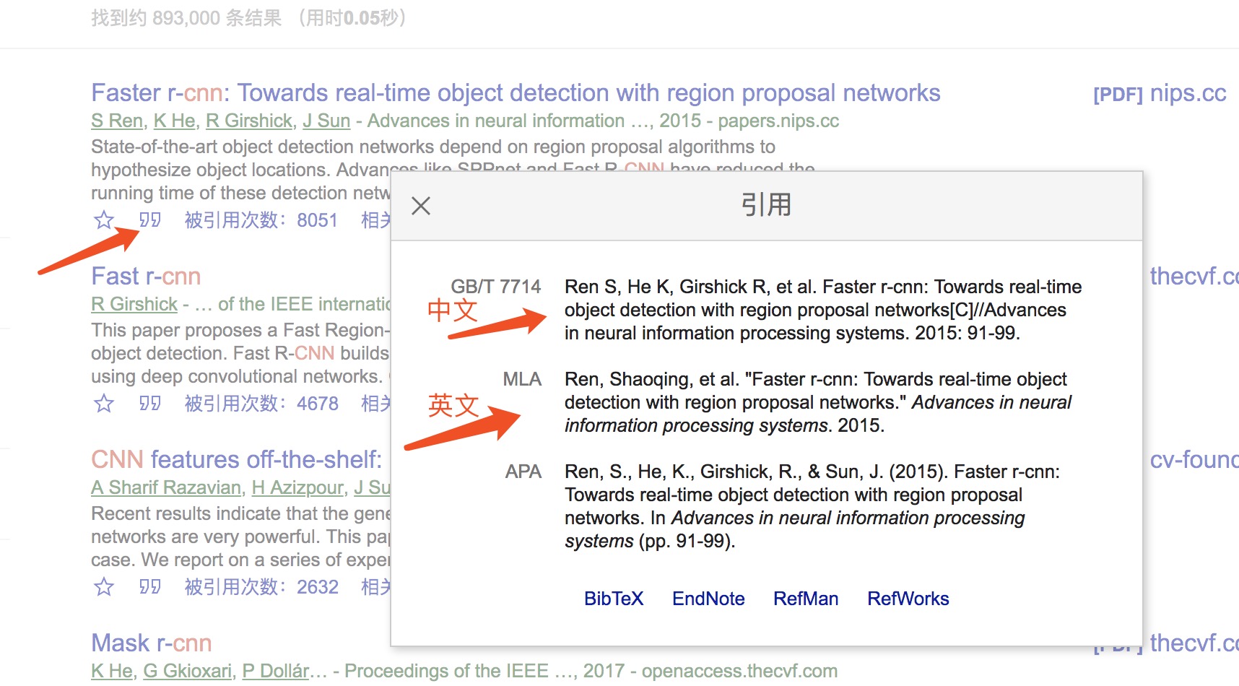This screenshot has height=686, width=1239.
Task: Open the cv-found PDF link
Action: [1194, 460]
